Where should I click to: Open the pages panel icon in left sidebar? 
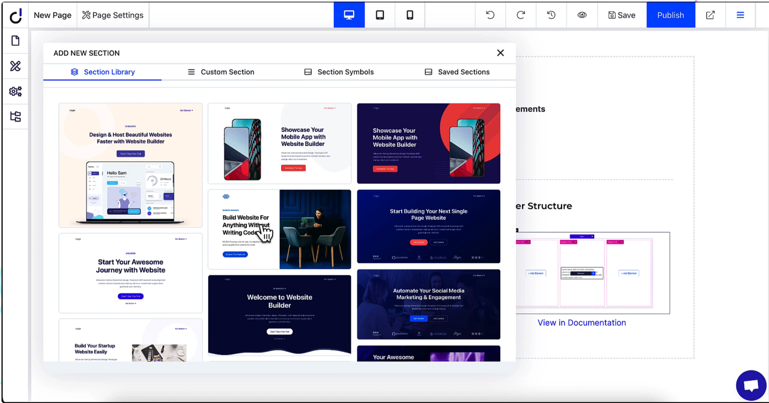(x=15, y=41)
